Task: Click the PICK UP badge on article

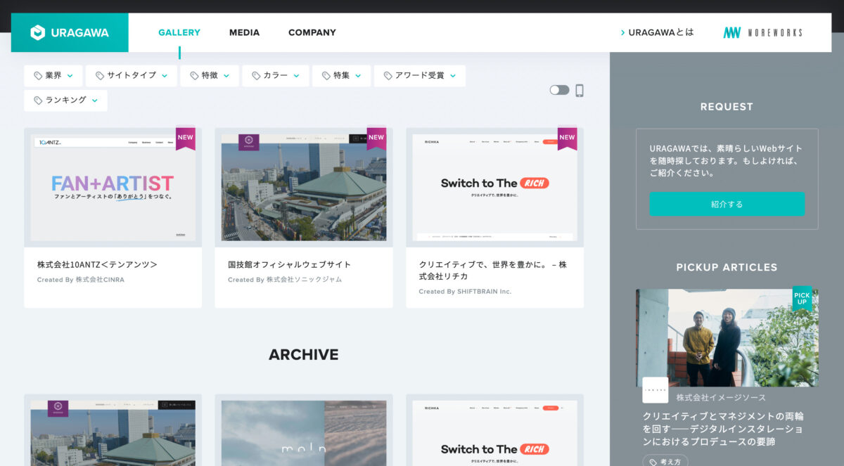Action: [x=802, y=298]
